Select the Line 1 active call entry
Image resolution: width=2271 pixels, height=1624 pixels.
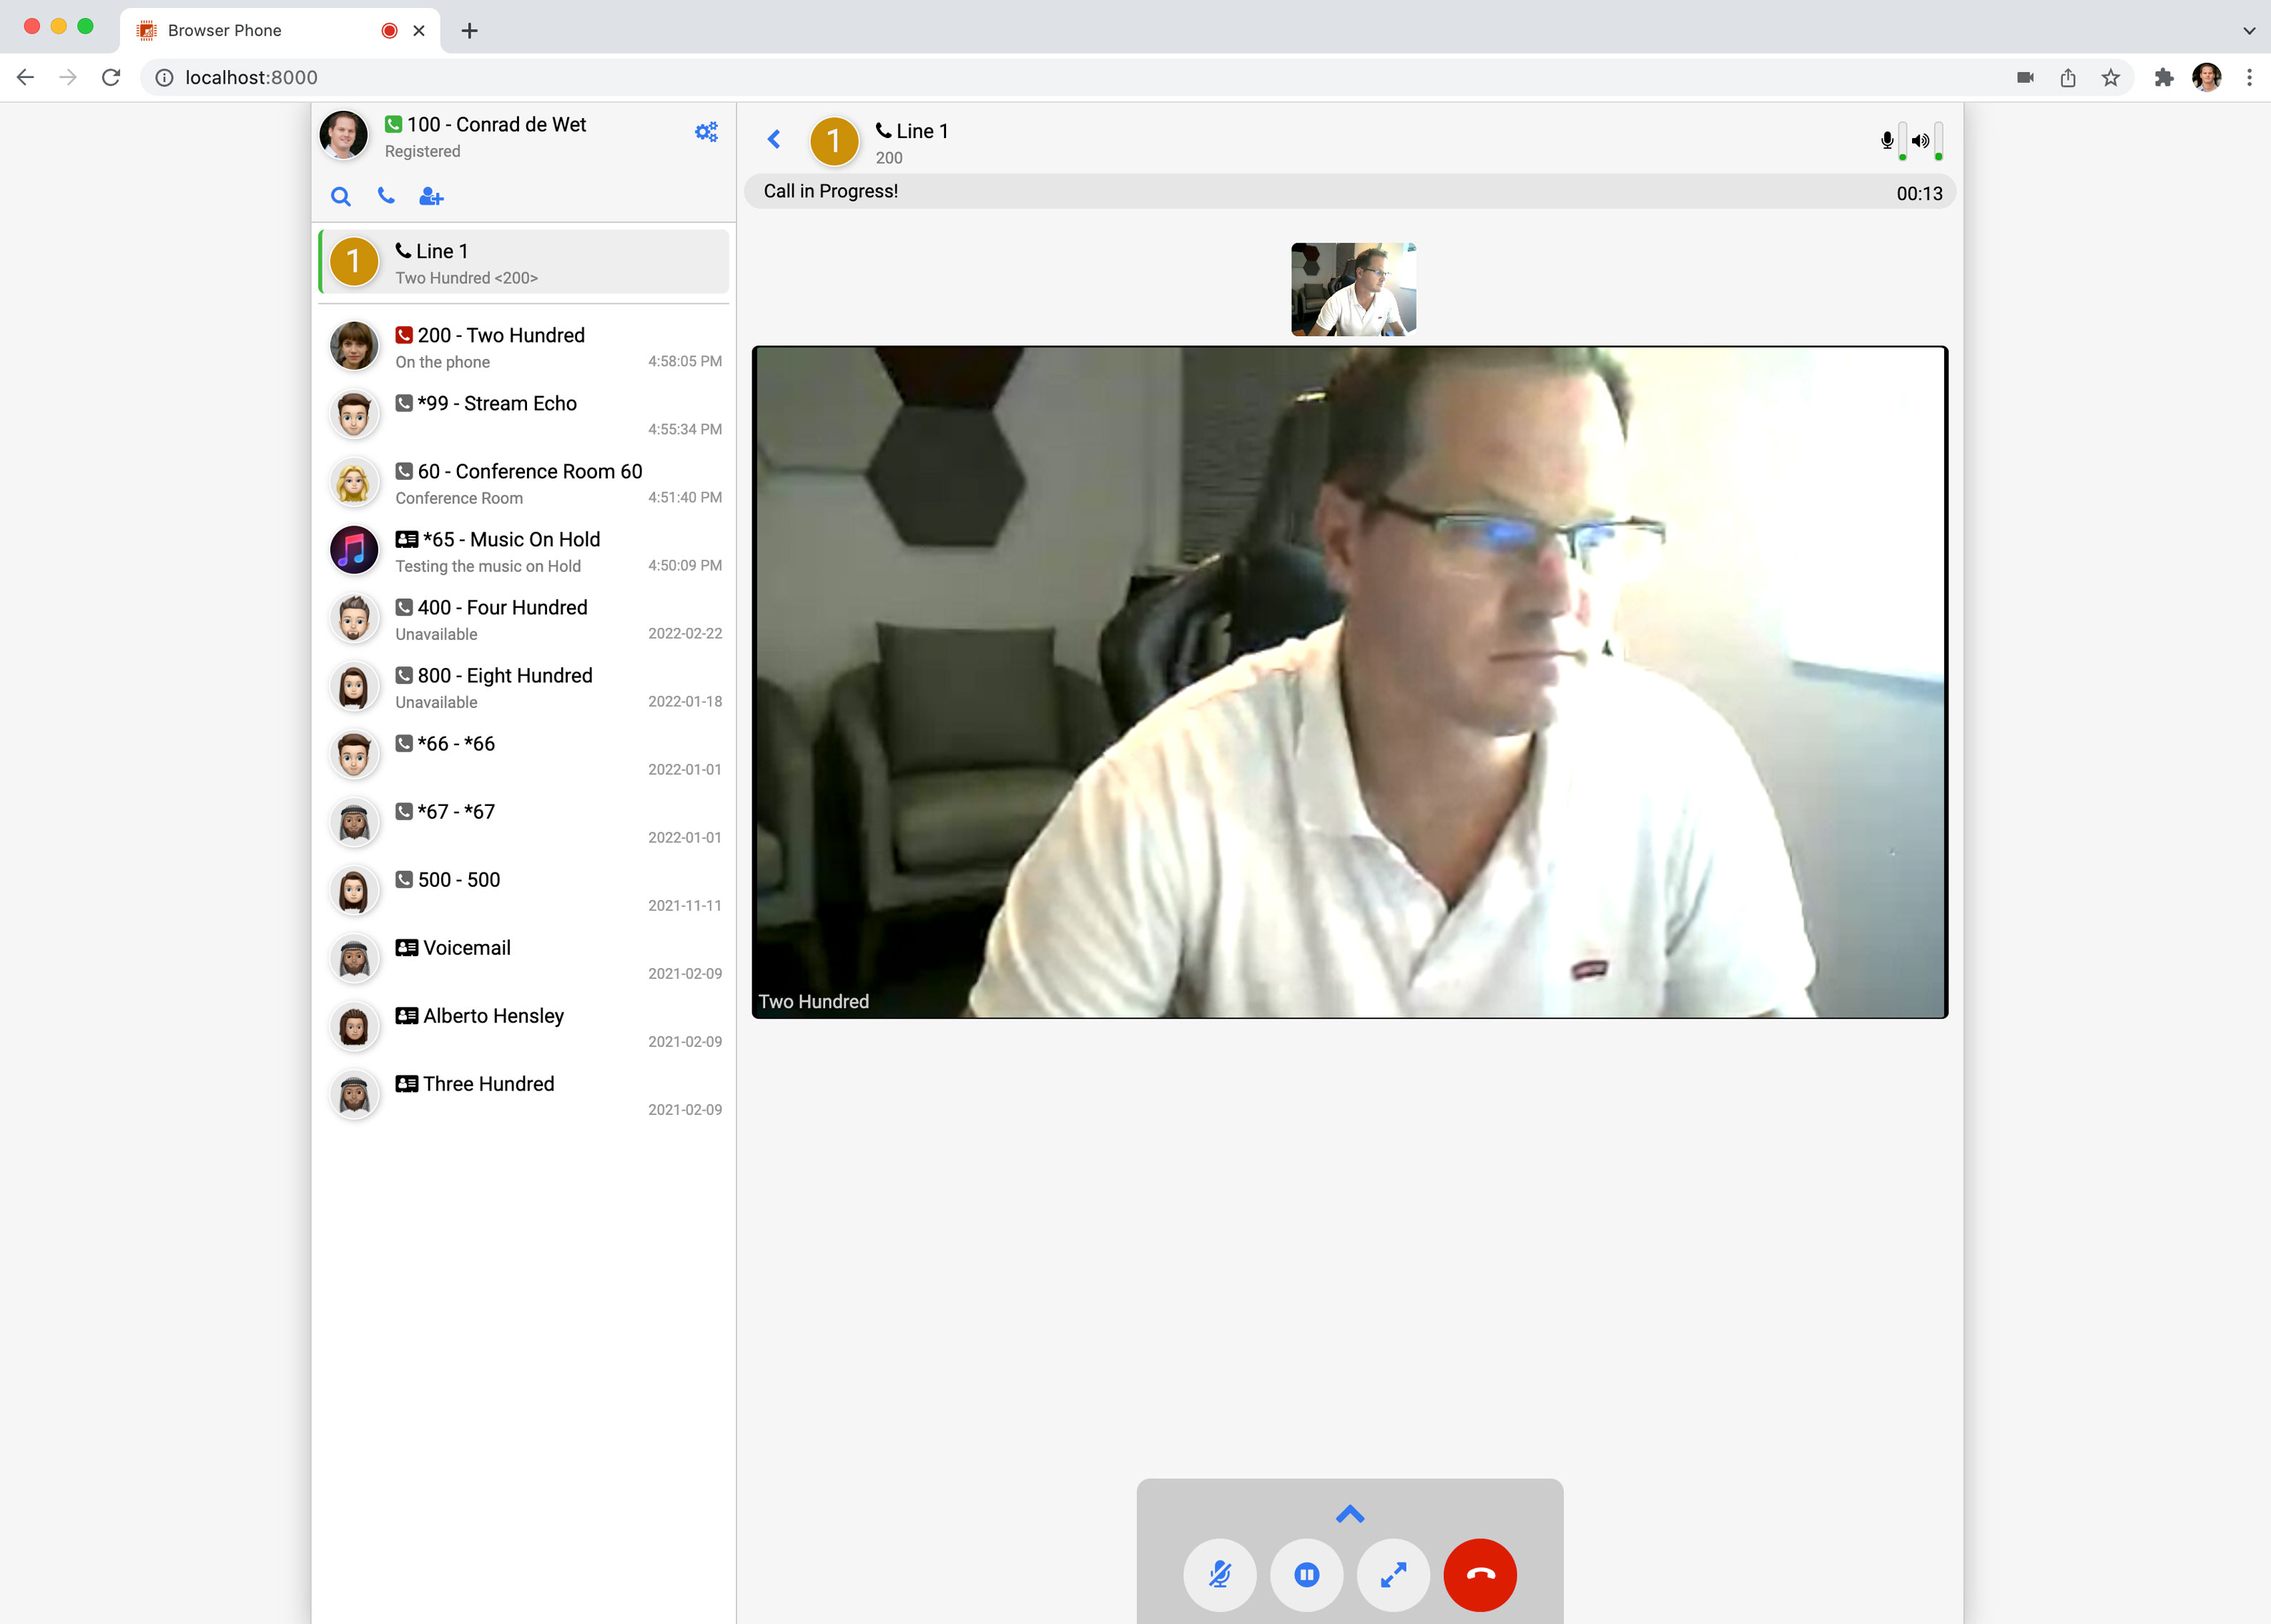pyautogui.click(x=524, y=262)
